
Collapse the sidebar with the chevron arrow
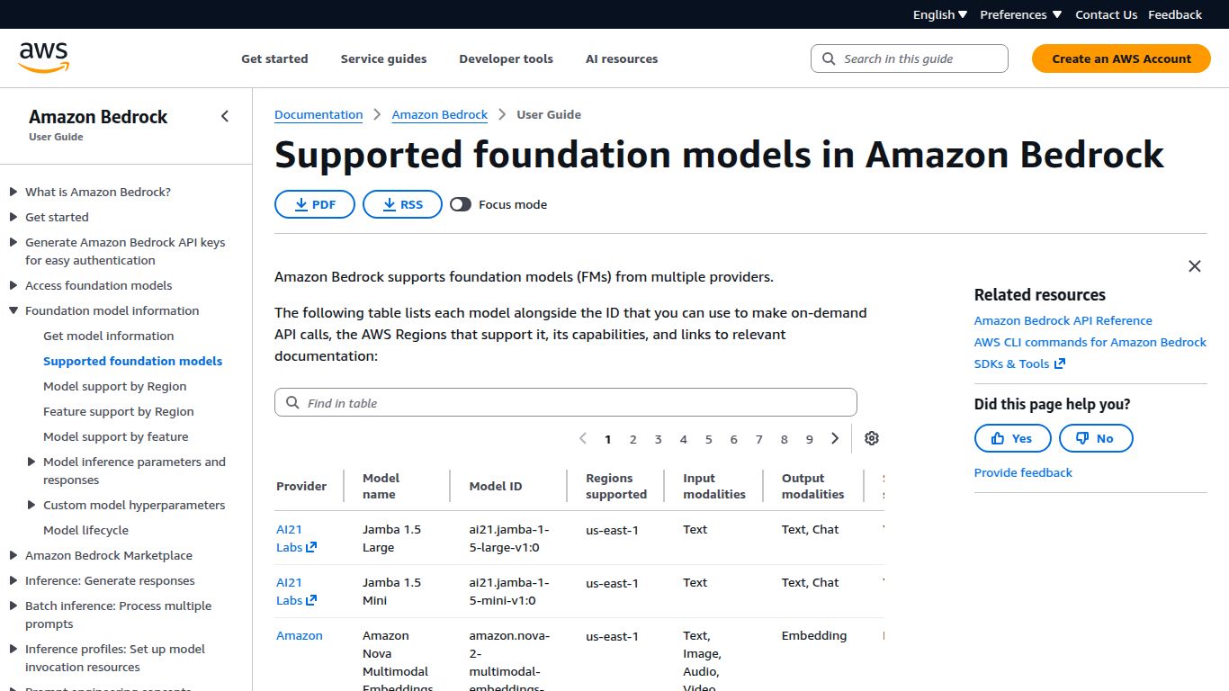pos(224,116)
